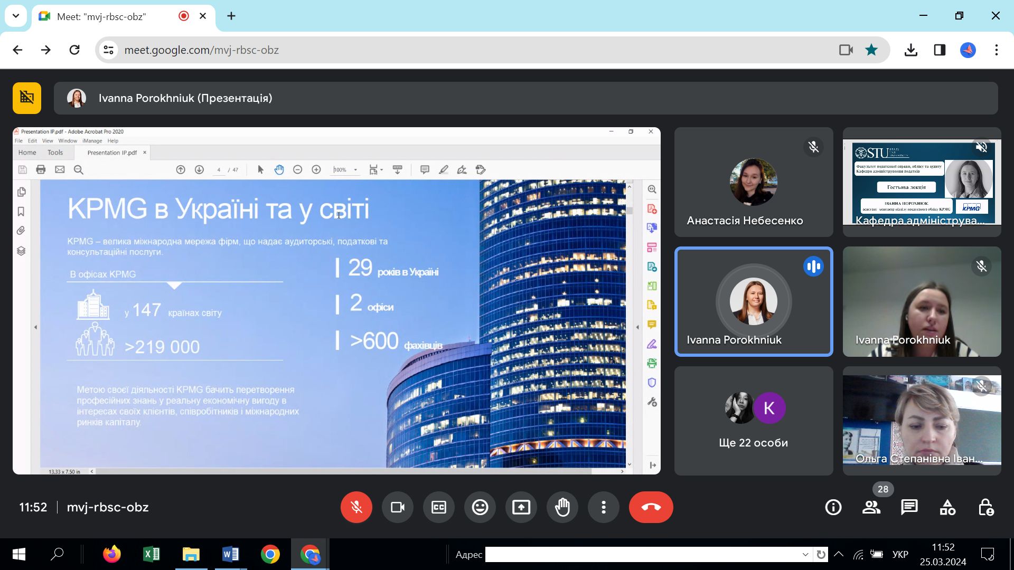View site information icon in address bar

tap(108, 50)
